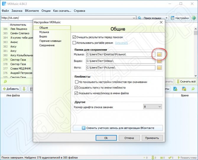The image size is (198, 160).
Task: Click the VKMusic app icon in the title bar
Action: click(4, 4)
